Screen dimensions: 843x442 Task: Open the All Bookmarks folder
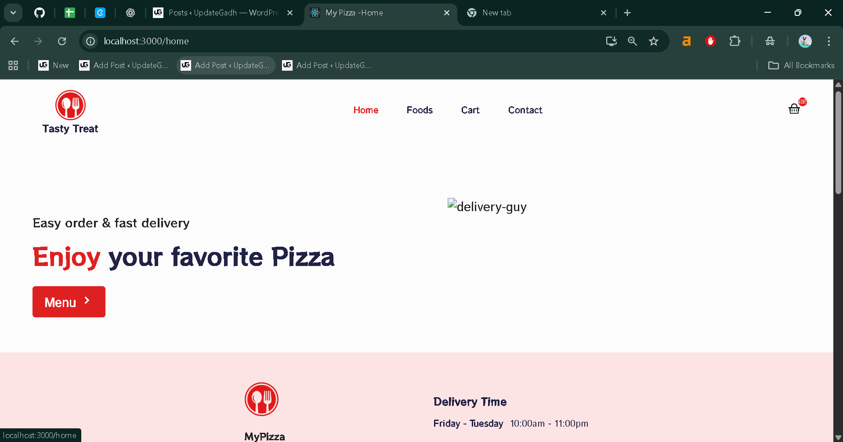point(801,65)
